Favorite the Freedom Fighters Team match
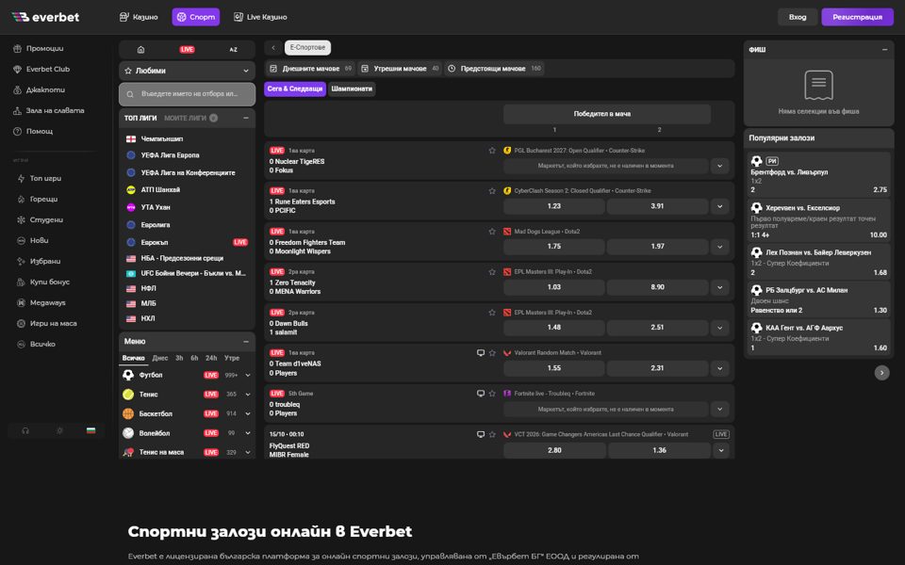The image size is (905, 565). [492, 232]
